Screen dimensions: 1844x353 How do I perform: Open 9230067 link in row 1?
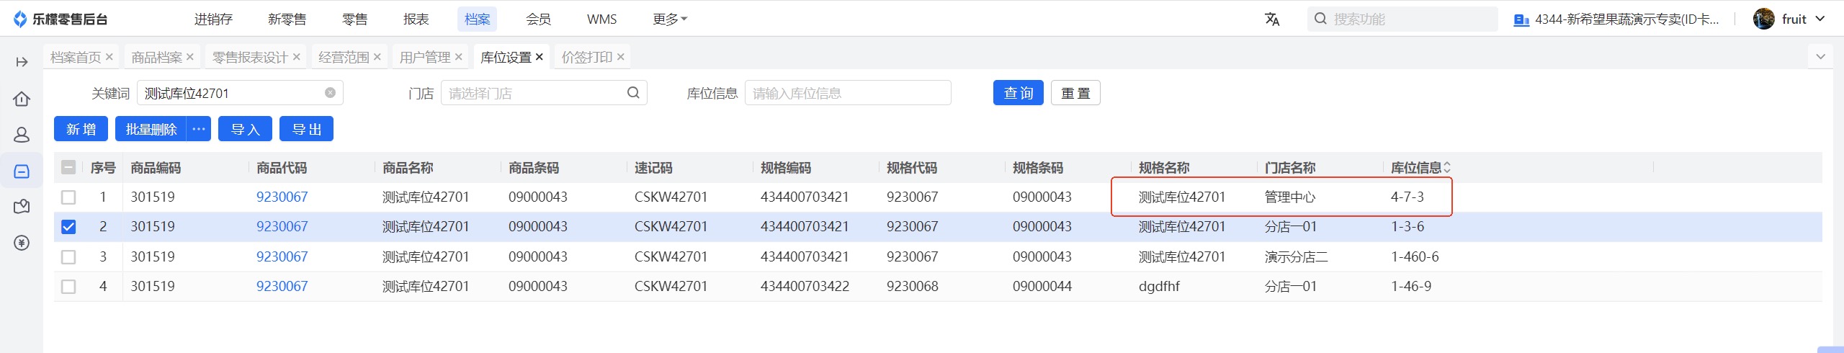pos(282,197)
